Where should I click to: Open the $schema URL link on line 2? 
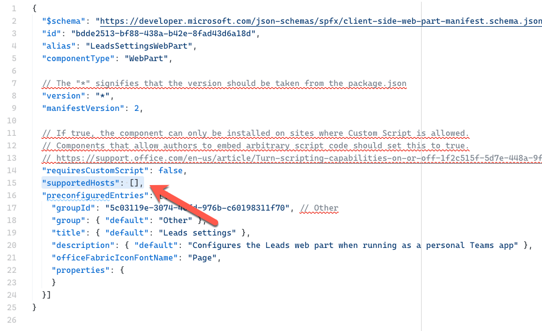pyautogui.click(x=321, y=21)
